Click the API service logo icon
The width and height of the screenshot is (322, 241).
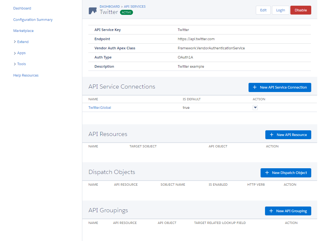pyautogui.click(x=92, y=11)
